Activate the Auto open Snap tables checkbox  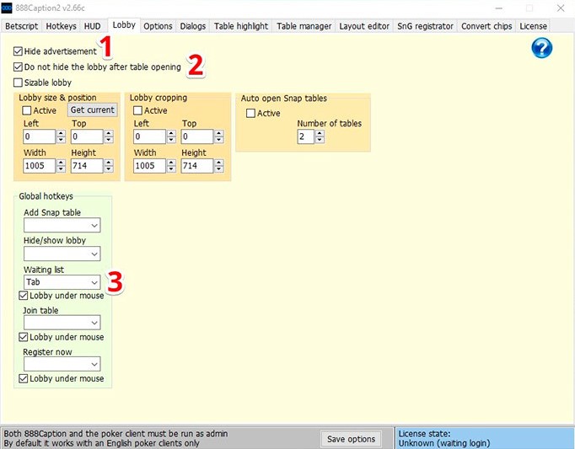[250, 114]
